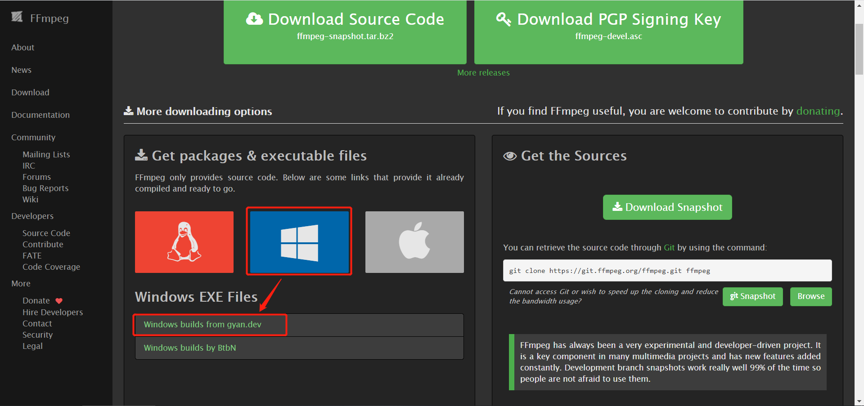
Task: Go to Download in sidebar
Action: coord(30,92)
